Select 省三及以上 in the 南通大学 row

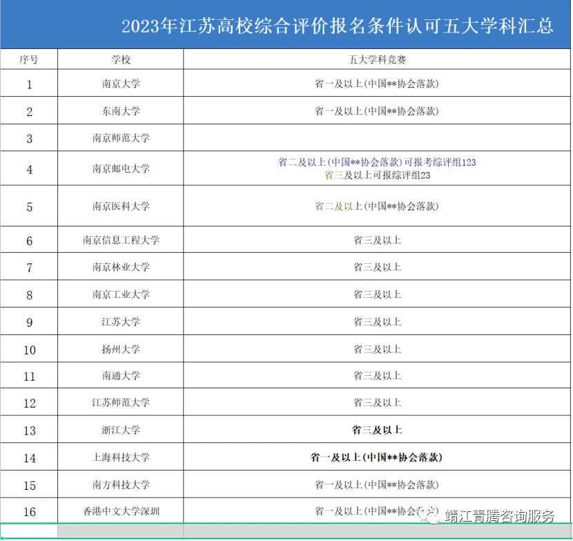coord(377,376)
